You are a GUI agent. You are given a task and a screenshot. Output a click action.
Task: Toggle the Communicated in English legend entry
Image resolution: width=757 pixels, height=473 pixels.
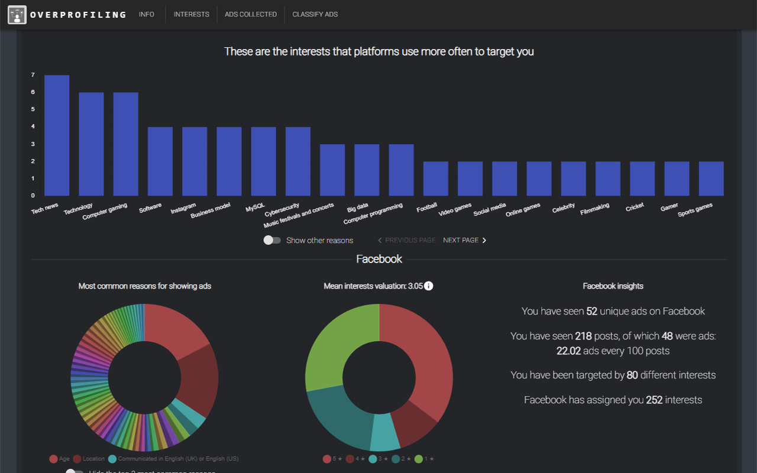tap(173, 459)
